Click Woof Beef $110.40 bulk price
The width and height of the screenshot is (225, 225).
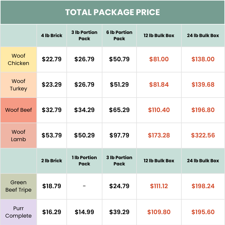[159, 110]
